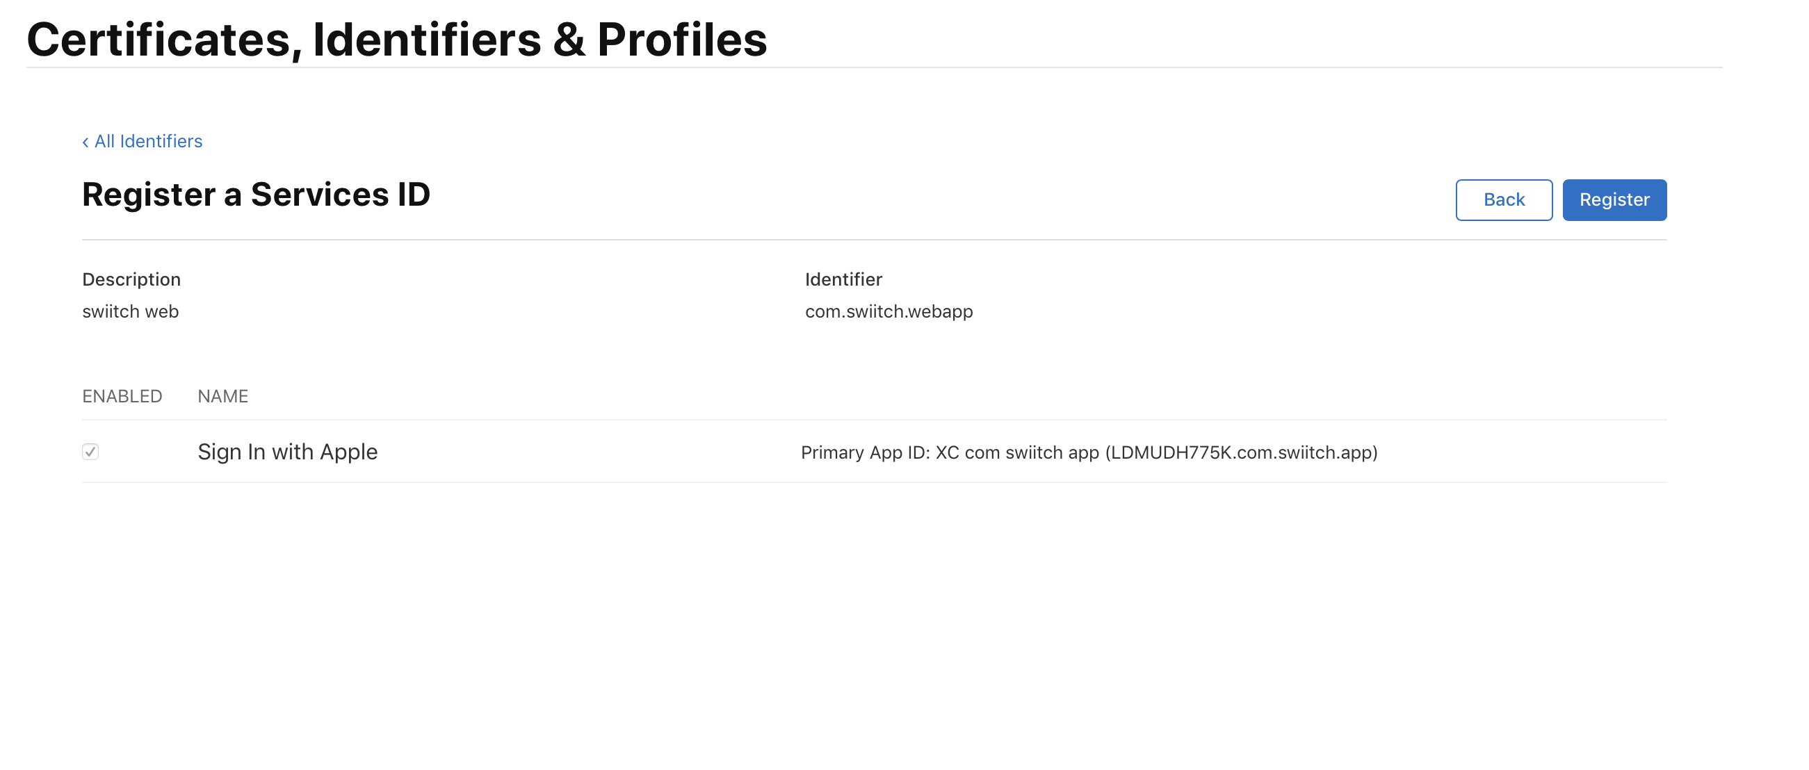This screenshot has height=770, width=1809.
Task: Click the word Identifiers in page title
Action: coord(427,40)
